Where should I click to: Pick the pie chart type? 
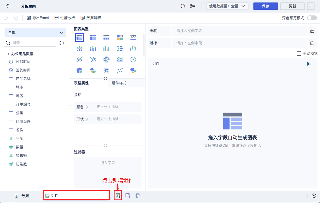[x=79, y=70]
